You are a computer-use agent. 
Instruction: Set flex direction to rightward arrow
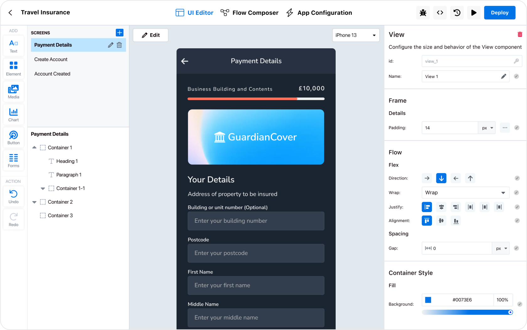click(x=427, y=178)
